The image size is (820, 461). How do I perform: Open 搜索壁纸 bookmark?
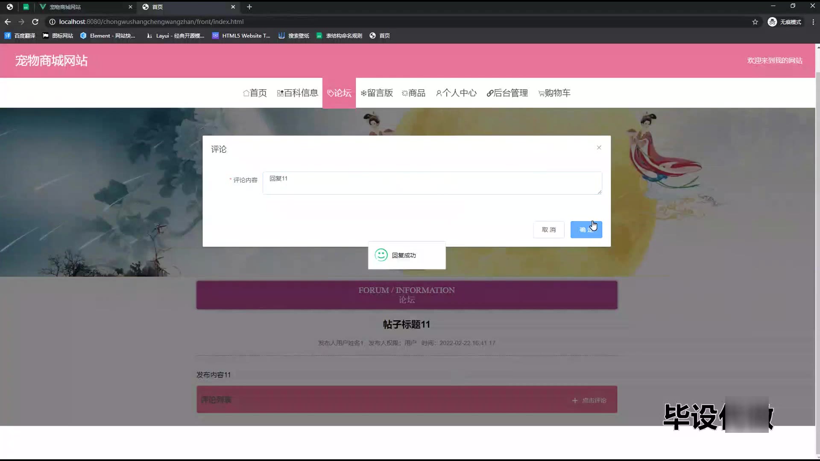[x=294, y=36]
